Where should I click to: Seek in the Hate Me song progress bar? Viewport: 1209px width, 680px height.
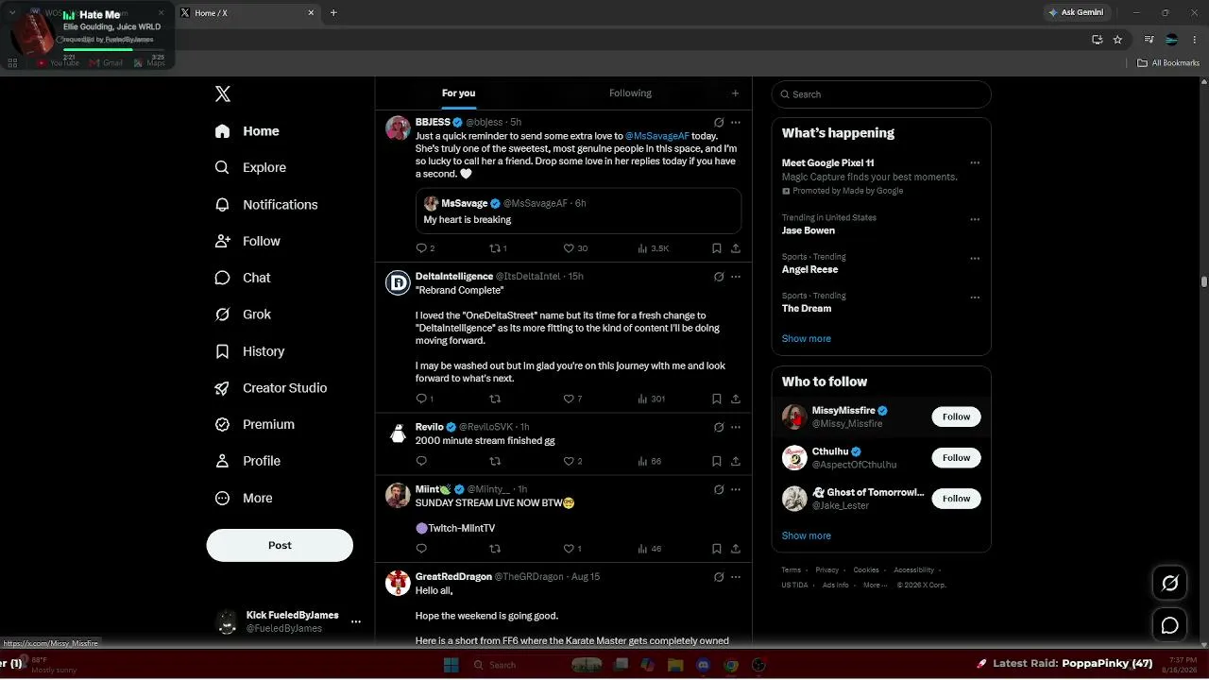click(111, 49)
